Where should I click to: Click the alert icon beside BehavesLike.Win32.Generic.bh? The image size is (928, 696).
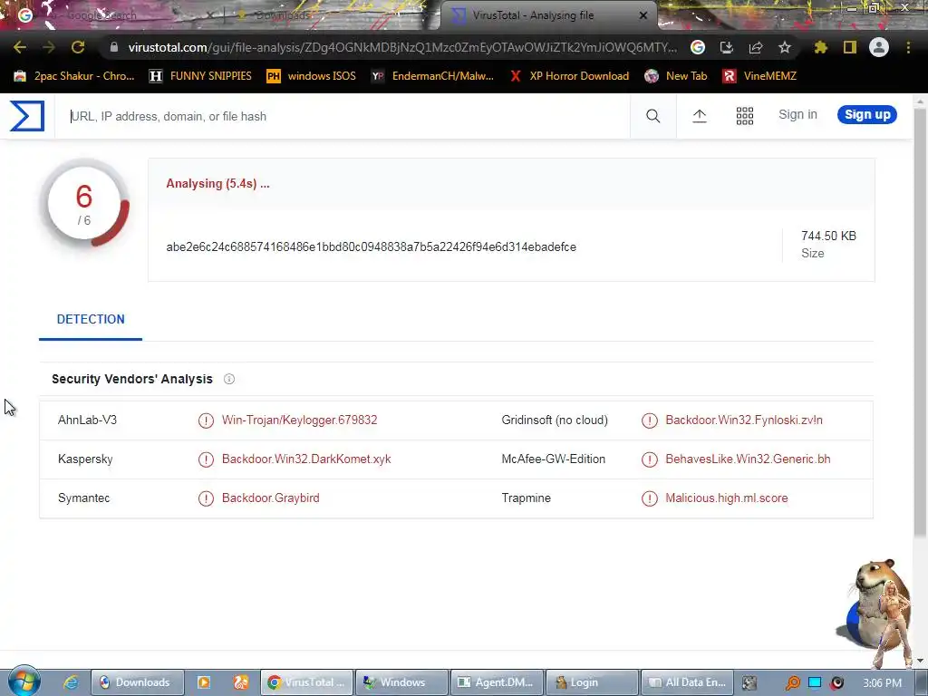[649, 459]
